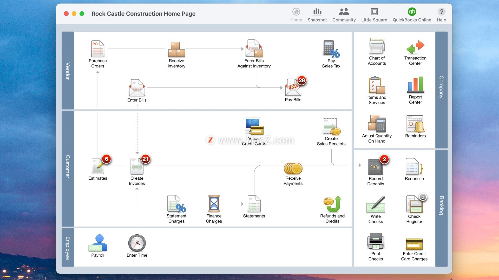The width and height of the screenshot is (499, 280).
Task: Click Create Sales Receipts icon
Action: (x=331, y=127)
